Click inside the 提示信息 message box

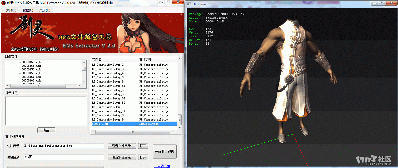pos(46,111)
